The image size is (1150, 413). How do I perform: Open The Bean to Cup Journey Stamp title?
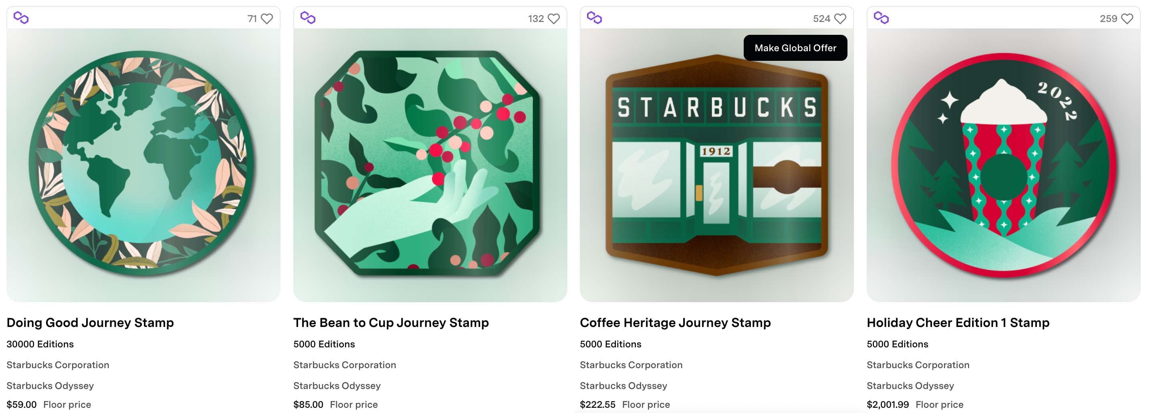pos(391,323)
